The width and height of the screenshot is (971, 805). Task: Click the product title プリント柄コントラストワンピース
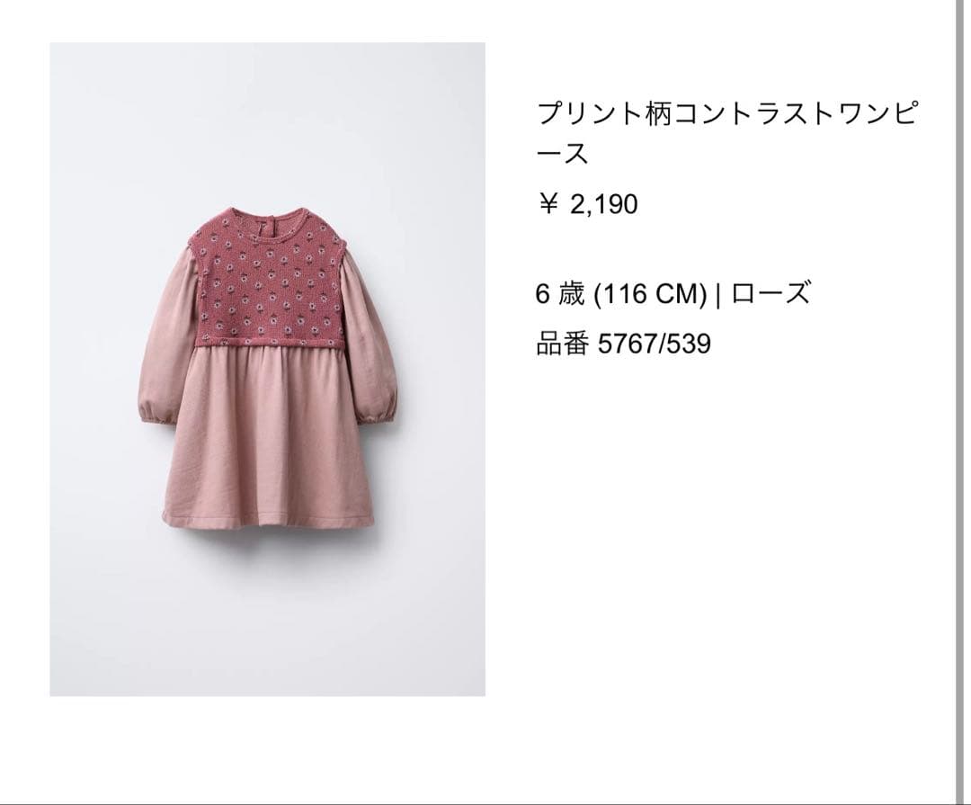pyautogui.click(x=726, y=134)
